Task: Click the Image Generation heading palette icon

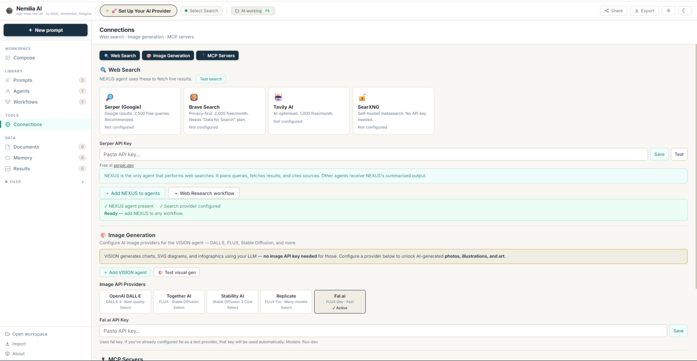Action: 103,235
